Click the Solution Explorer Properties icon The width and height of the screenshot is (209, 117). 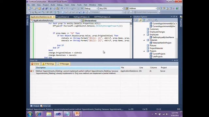136,20
